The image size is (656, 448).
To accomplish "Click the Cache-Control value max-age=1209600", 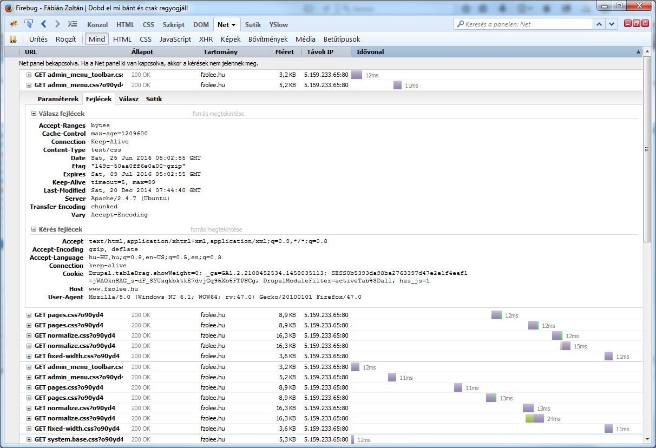I will (x=119, y=134).
